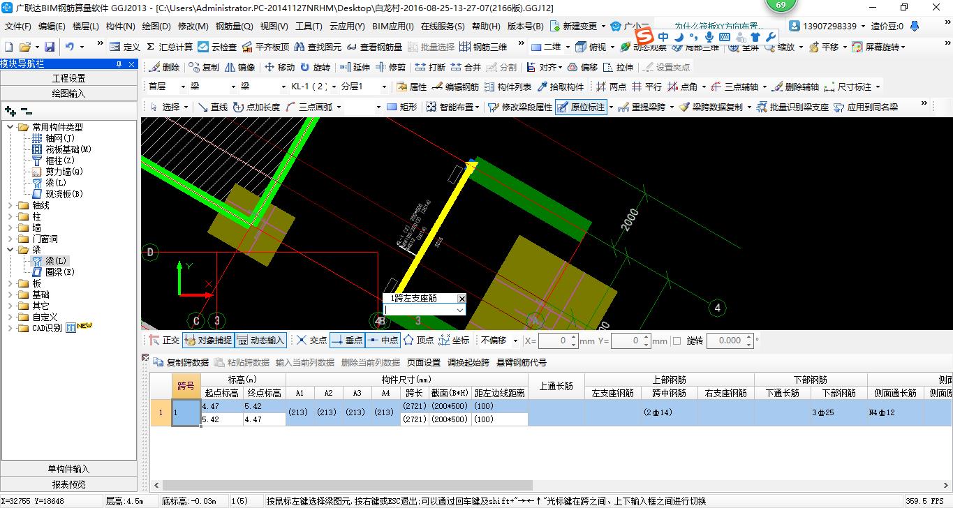
Task: Expand the 轴线 tree node
Action: [10, 205]
